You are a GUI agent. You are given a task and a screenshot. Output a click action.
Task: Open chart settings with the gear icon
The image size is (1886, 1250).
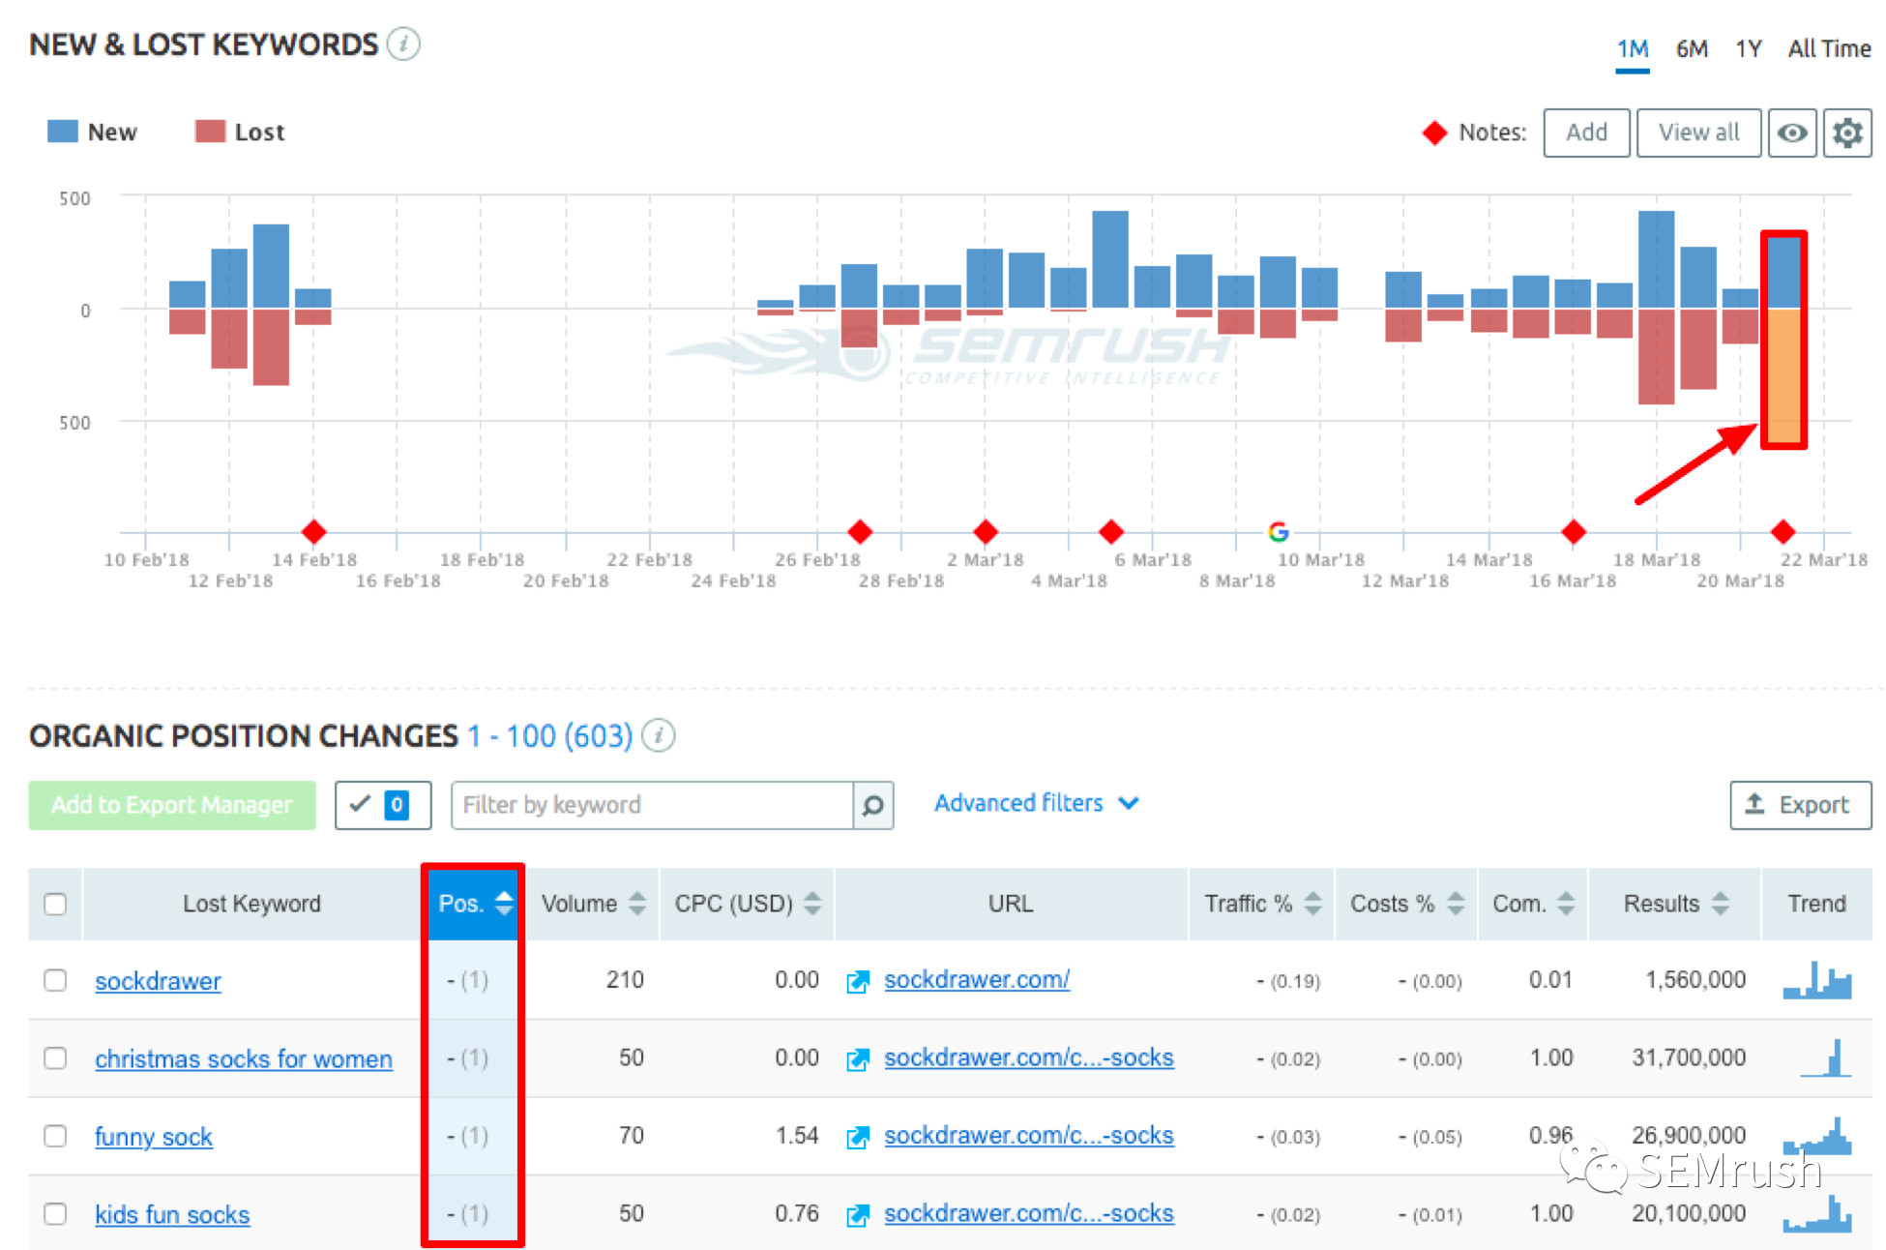pyautogui.click(x=1847, y=133)
